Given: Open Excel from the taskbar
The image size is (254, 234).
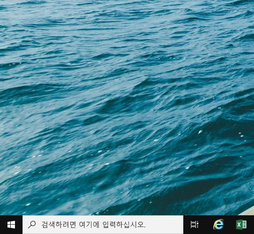Looking at the screenshot, I should click(241, 225).
